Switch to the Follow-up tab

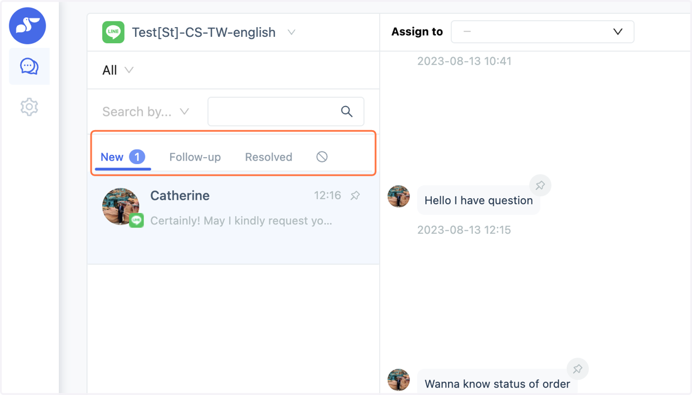coord(195,157)
